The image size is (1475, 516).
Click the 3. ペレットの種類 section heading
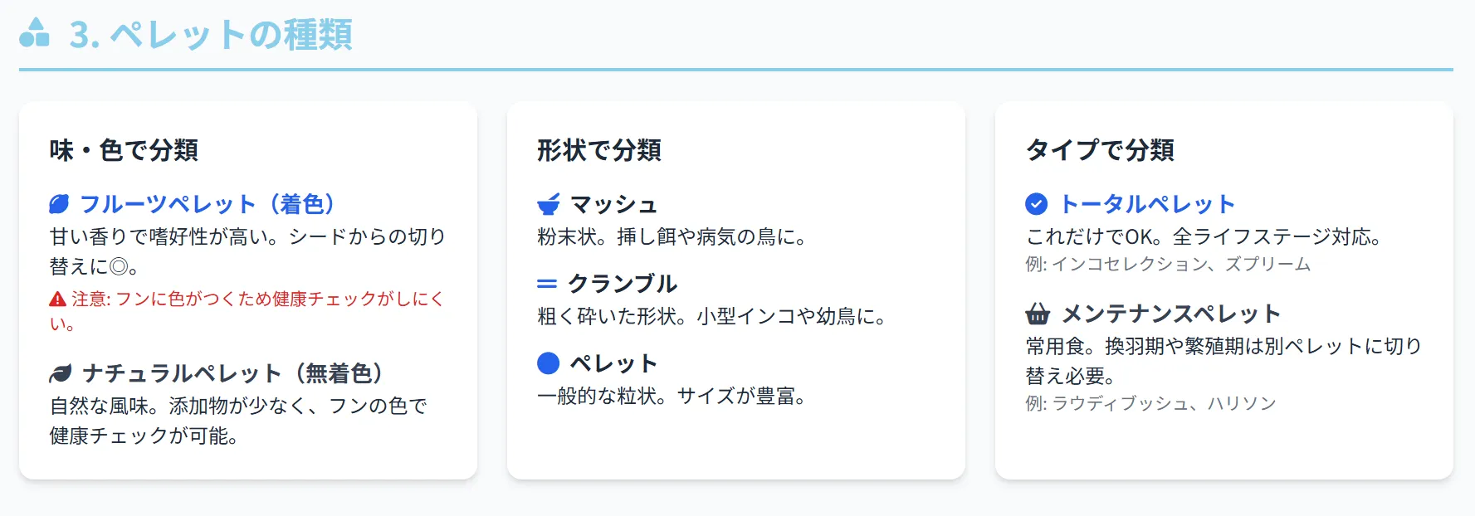pyautogui.click(x=211, y=35)
